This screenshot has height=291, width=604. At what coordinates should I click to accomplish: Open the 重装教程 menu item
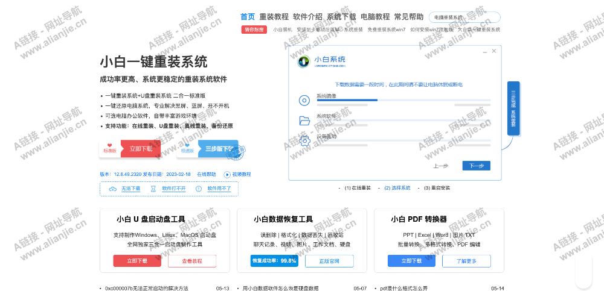pyautogui.click(x=274, y=17)
